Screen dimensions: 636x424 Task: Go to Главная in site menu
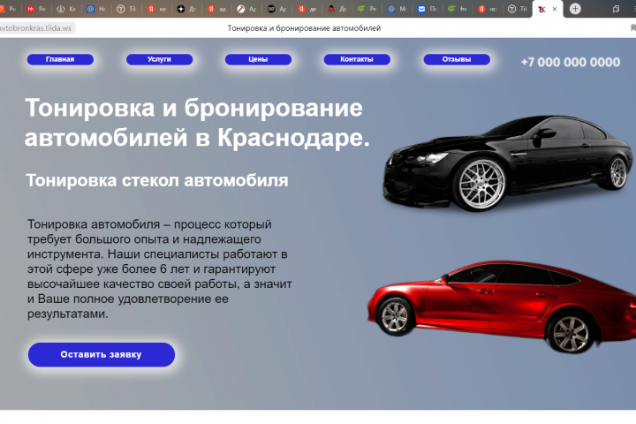point(60,59)
